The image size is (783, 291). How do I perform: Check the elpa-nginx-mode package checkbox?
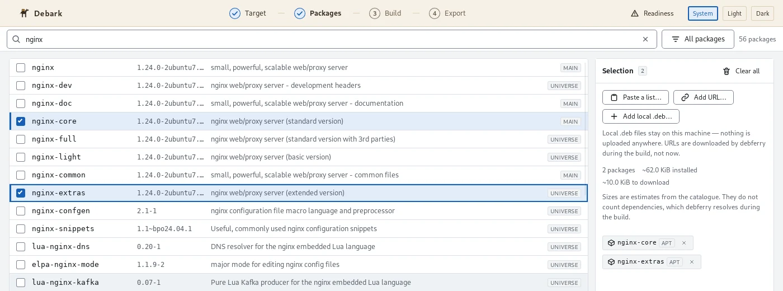pyautogui.click(x=21, y=265)
